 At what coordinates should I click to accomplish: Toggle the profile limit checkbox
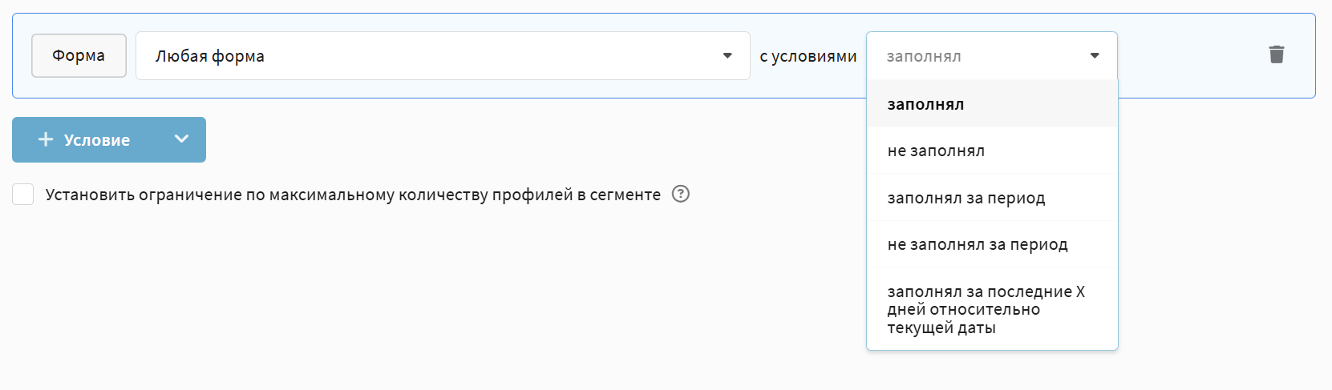23,195
